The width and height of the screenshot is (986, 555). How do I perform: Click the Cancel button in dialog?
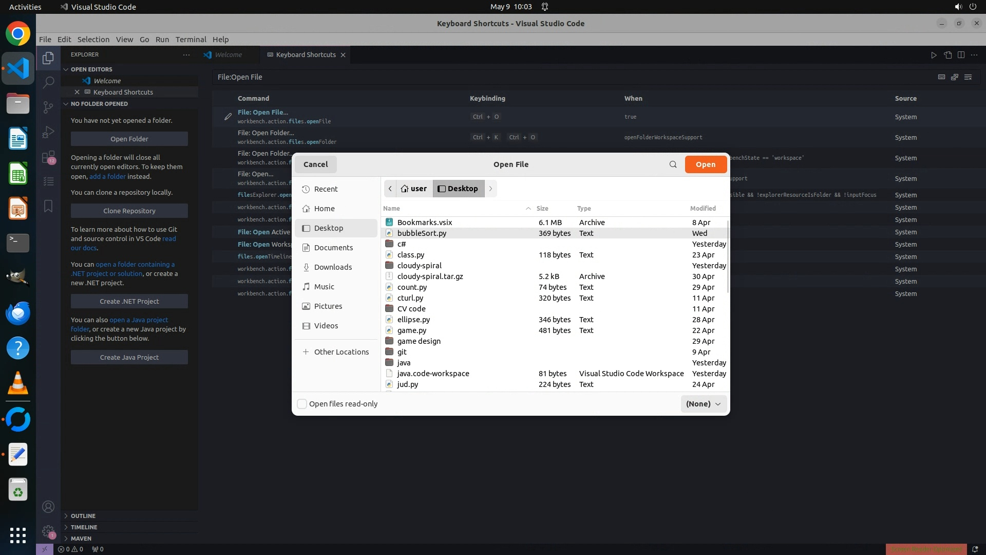[315, 164]
